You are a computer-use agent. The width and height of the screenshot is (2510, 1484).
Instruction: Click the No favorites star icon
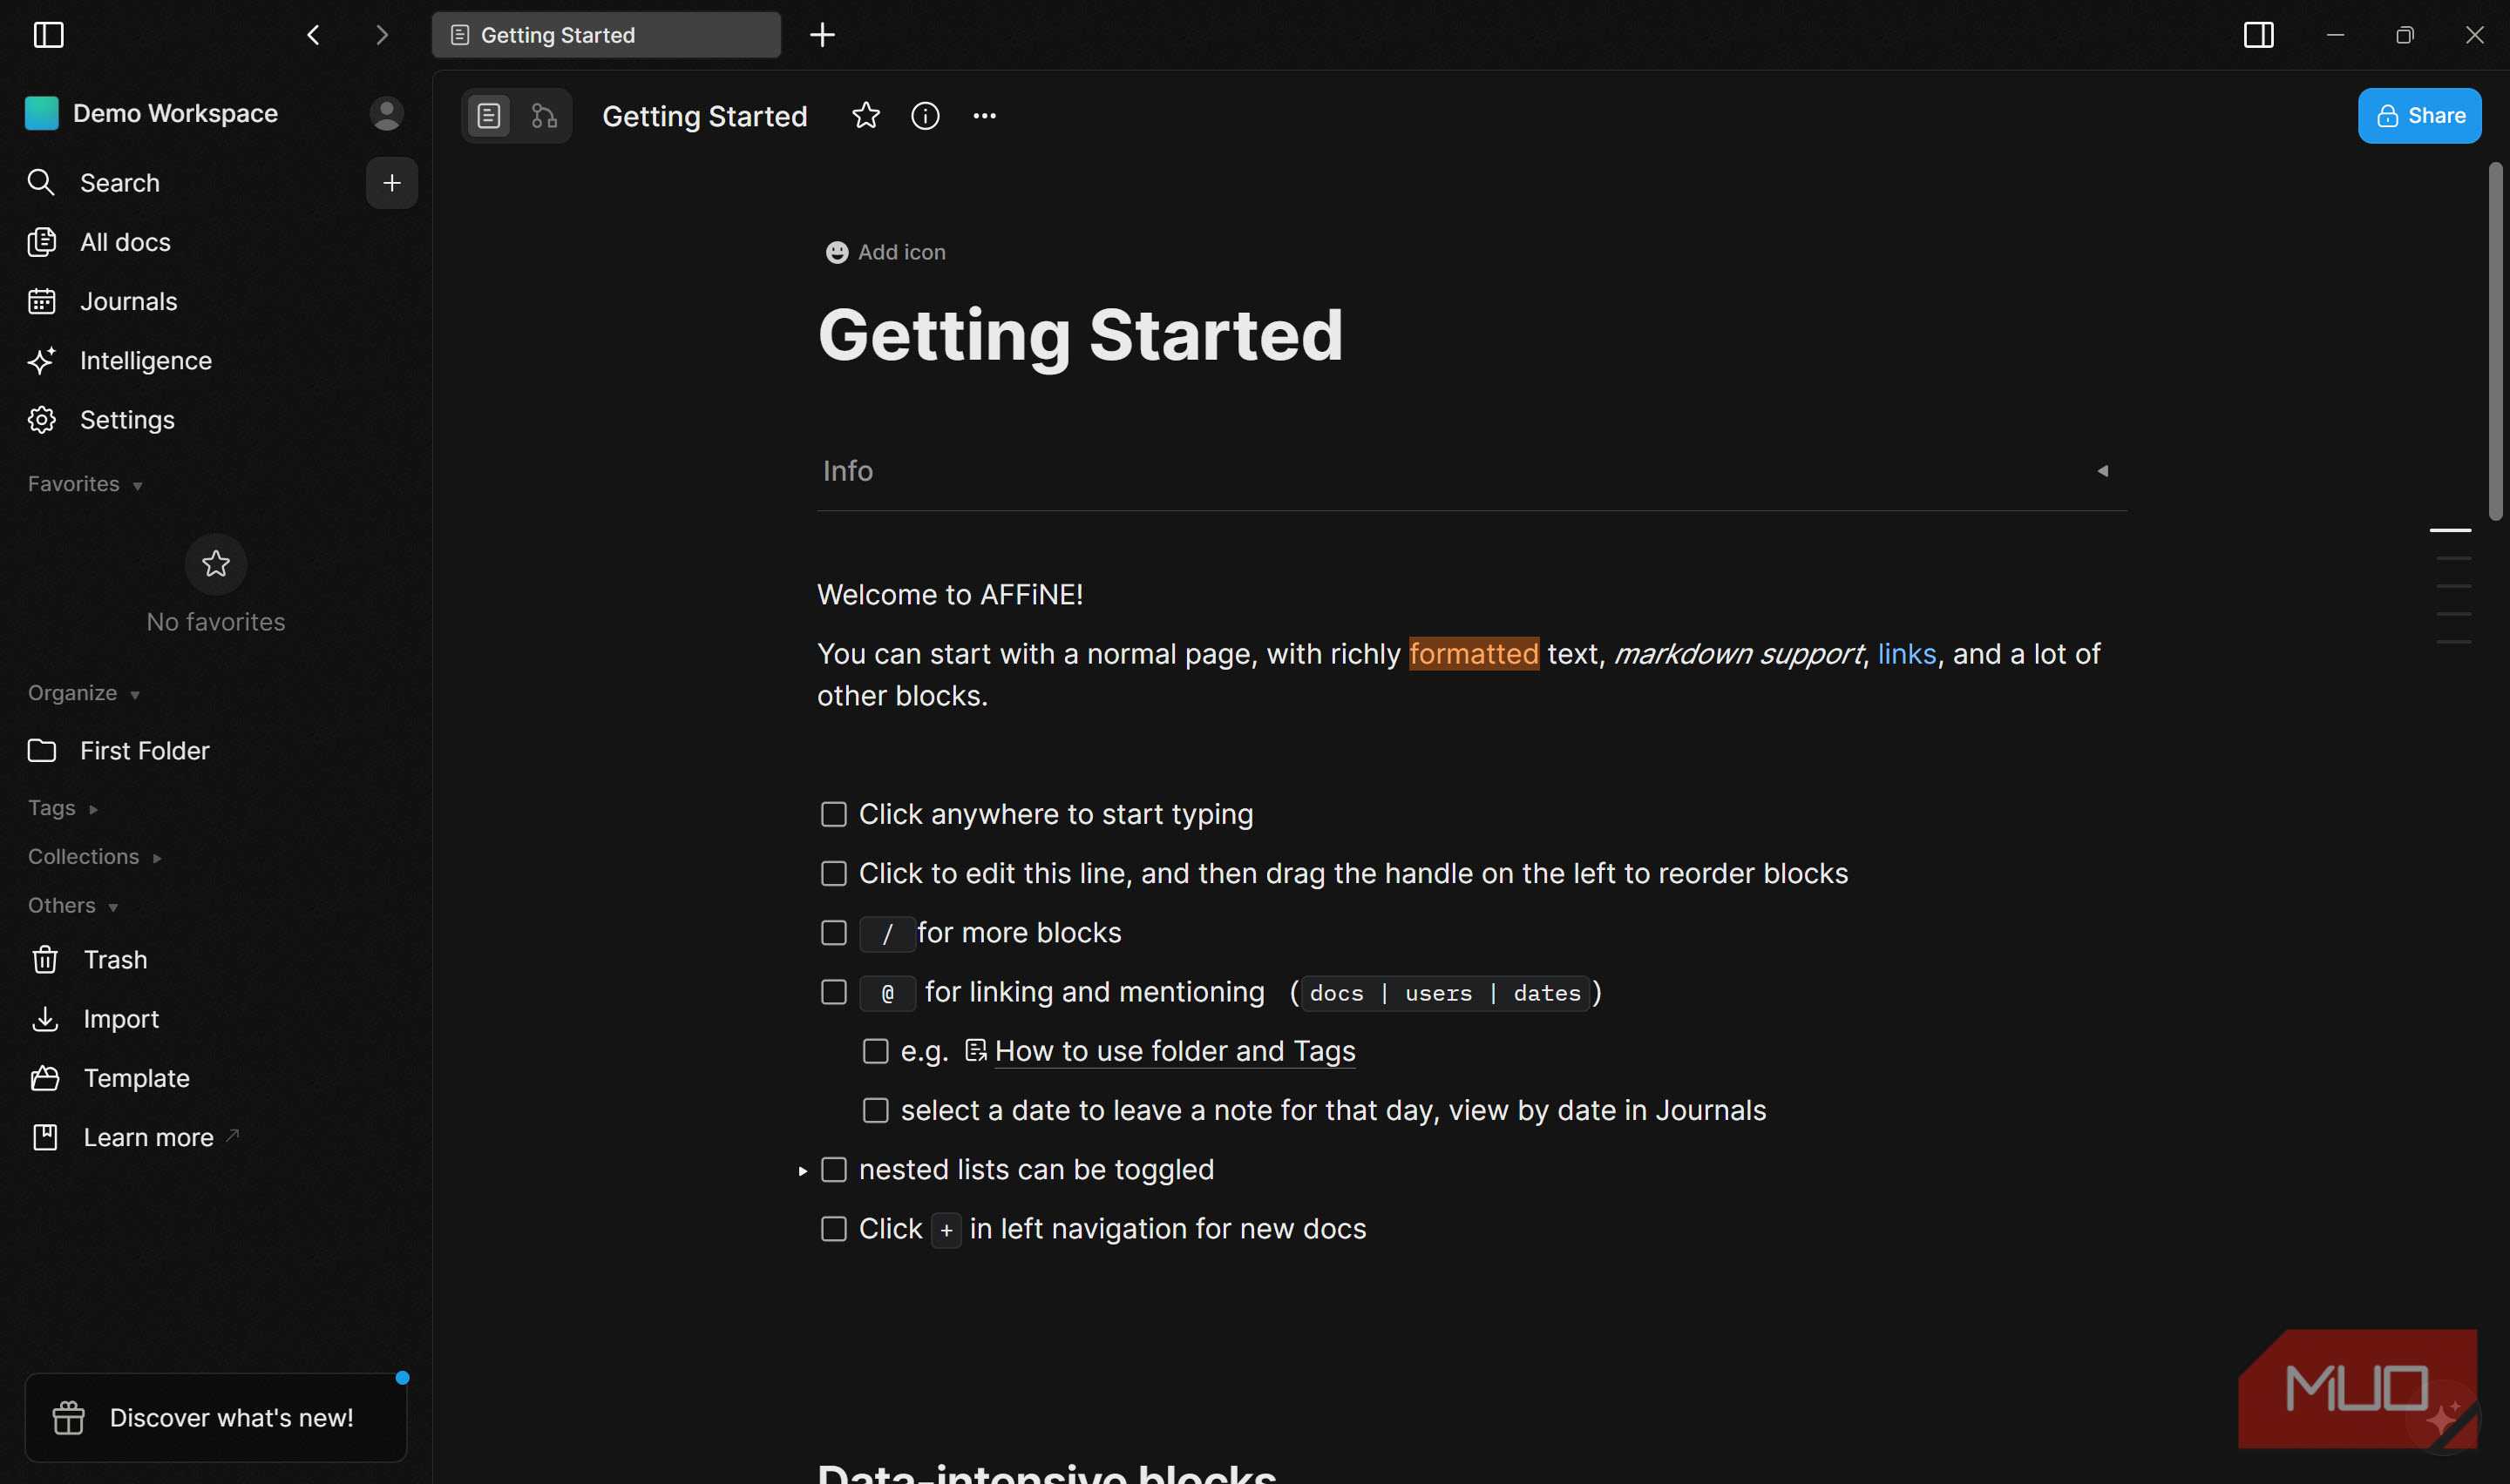216,564
